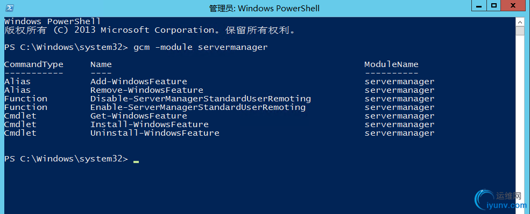The height and width of the screenshot is (214, 530).
Task: Click the window title bar text
Action: click(x=264, y=9)
